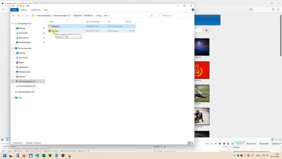Viewport: 282px width, 159px height.
Task: Open recent locations dropdown beside forward arrow
Action: pyautogui.click(x=23, y=16)
